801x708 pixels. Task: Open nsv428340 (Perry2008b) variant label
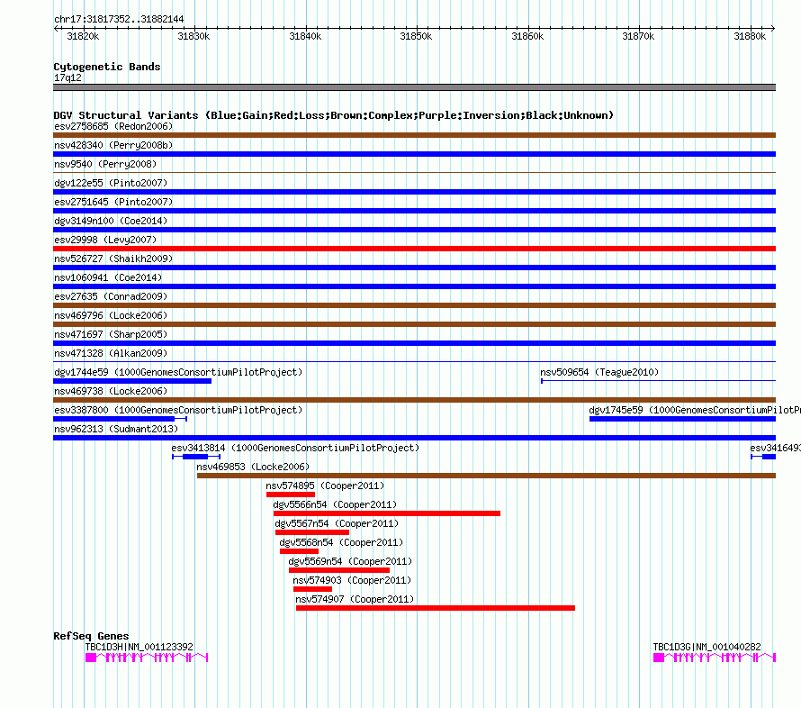point(113,145)
